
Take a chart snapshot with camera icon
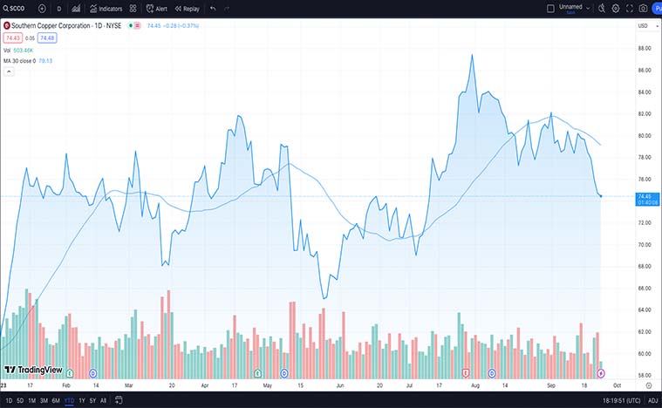(643, 9)
